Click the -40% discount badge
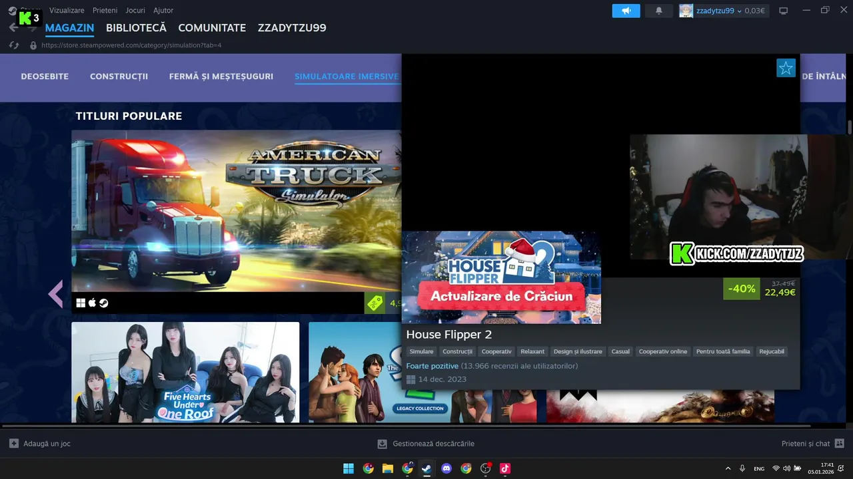Screen dimensions: 853x479 [x=742, y=289]
